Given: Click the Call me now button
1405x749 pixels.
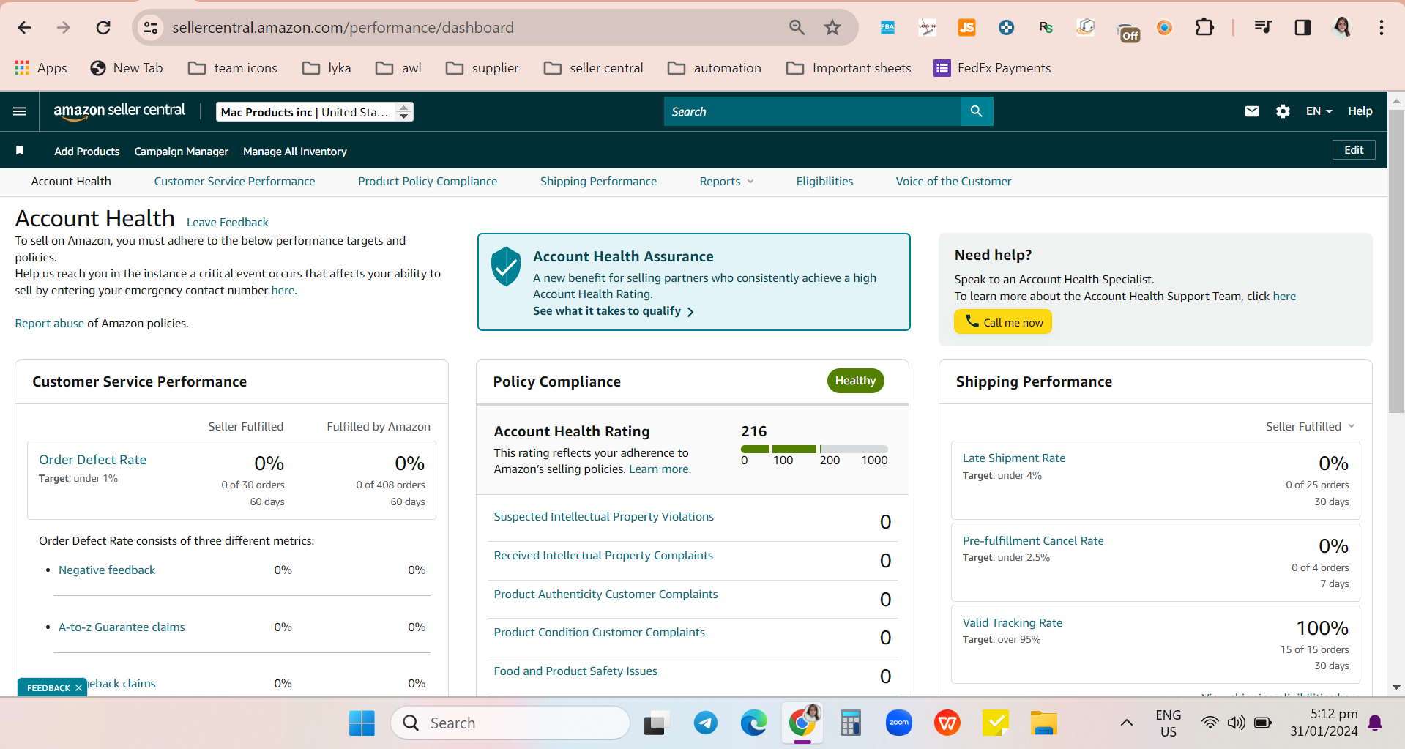Looking at the screenshot, I should pyautogui.click(x=1002, y=322).
